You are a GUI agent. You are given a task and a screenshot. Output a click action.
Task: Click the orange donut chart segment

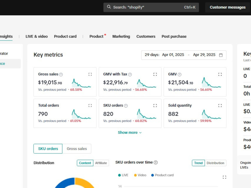point(85,183)
